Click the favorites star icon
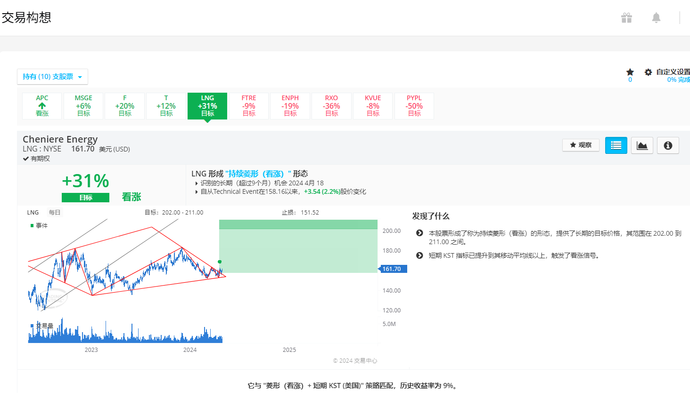The width and height of the screenshot is (690, 398). pos(630,72)
